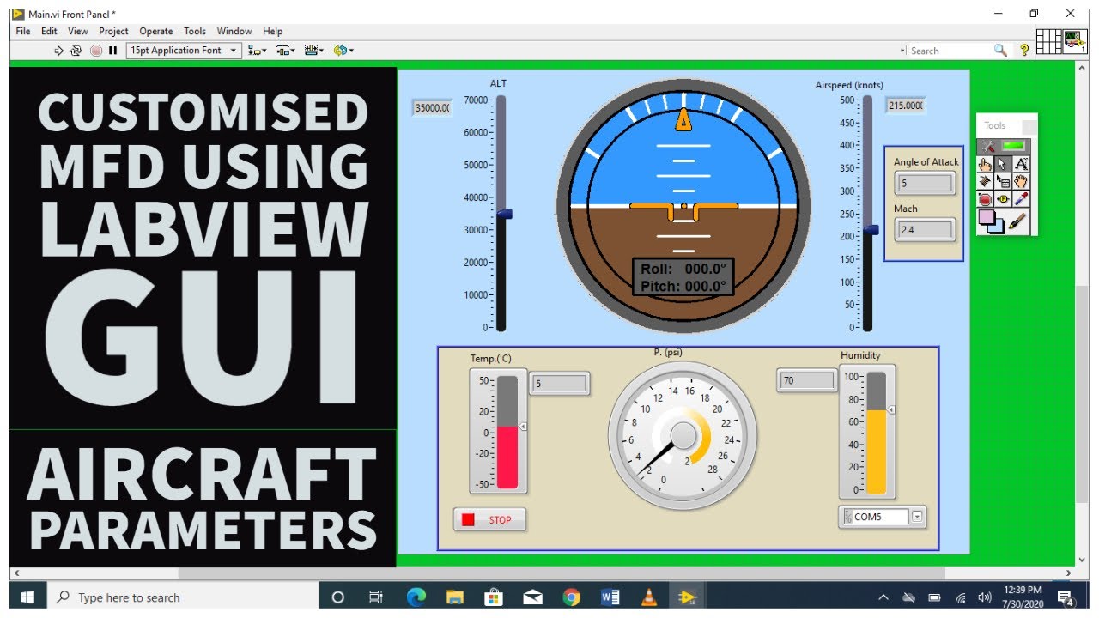
Task: Select the Scroll Window hand tool
Action: 1021,181
